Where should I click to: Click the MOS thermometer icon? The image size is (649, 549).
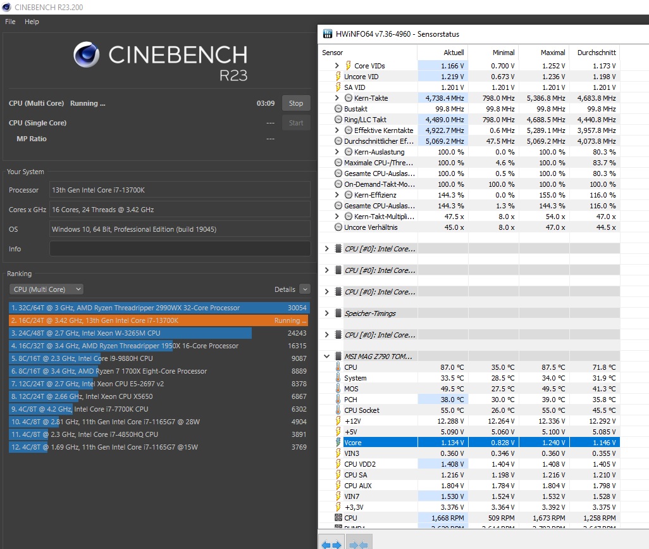338,389
